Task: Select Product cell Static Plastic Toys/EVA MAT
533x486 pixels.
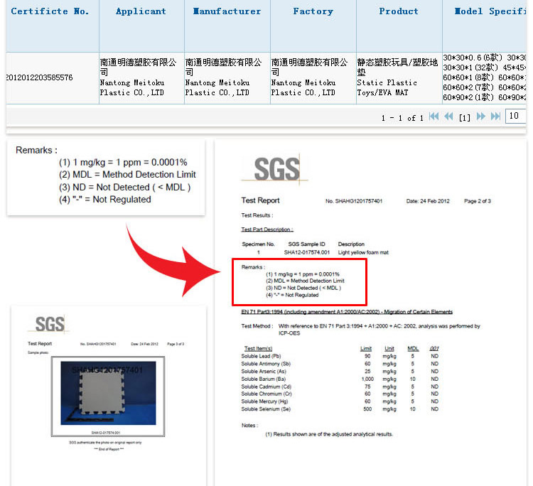Action: pyautogui.click(x=399, y=77)
